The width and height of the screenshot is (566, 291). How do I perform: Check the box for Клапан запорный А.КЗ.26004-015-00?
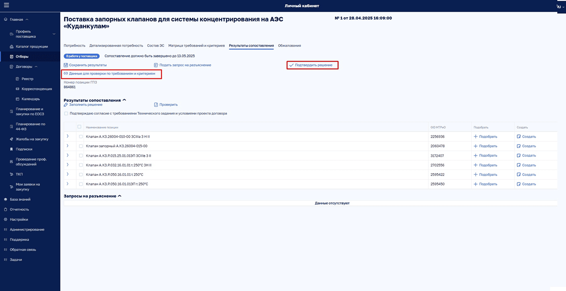pos(81,146)
